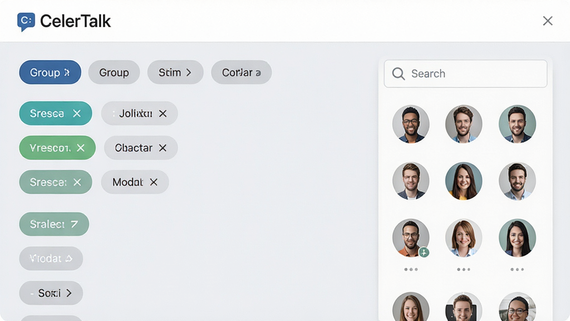The image size is (570, 321).
Task: Open more options under long dark-haired woman avatar
Action: tap(517, 269)
